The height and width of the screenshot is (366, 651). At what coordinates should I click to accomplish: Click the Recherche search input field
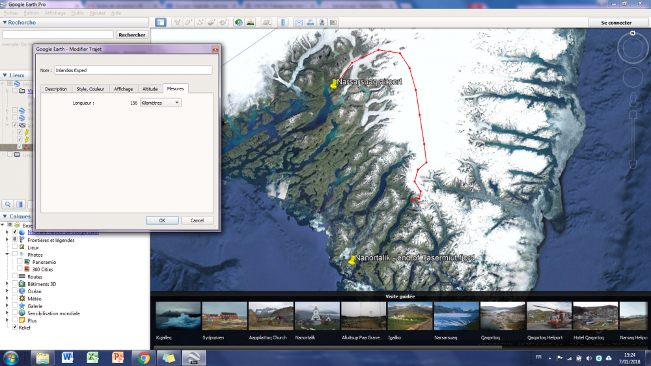(58, 34)
